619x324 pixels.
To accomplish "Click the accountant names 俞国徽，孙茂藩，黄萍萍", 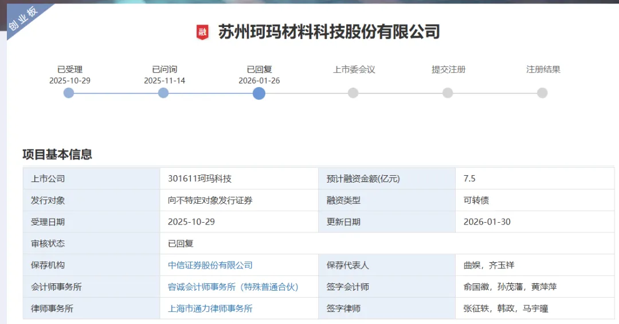I will [510, 287].
